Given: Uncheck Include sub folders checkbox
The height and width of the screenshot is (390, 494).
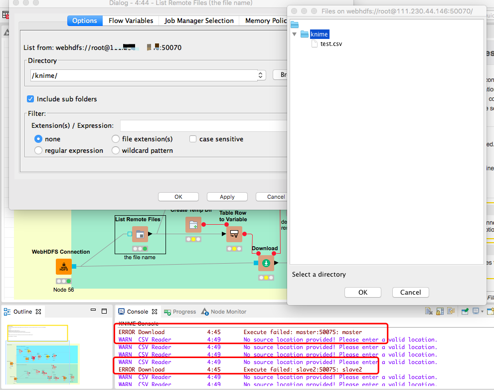Looking at the screenshot, I should coord(30,99).
